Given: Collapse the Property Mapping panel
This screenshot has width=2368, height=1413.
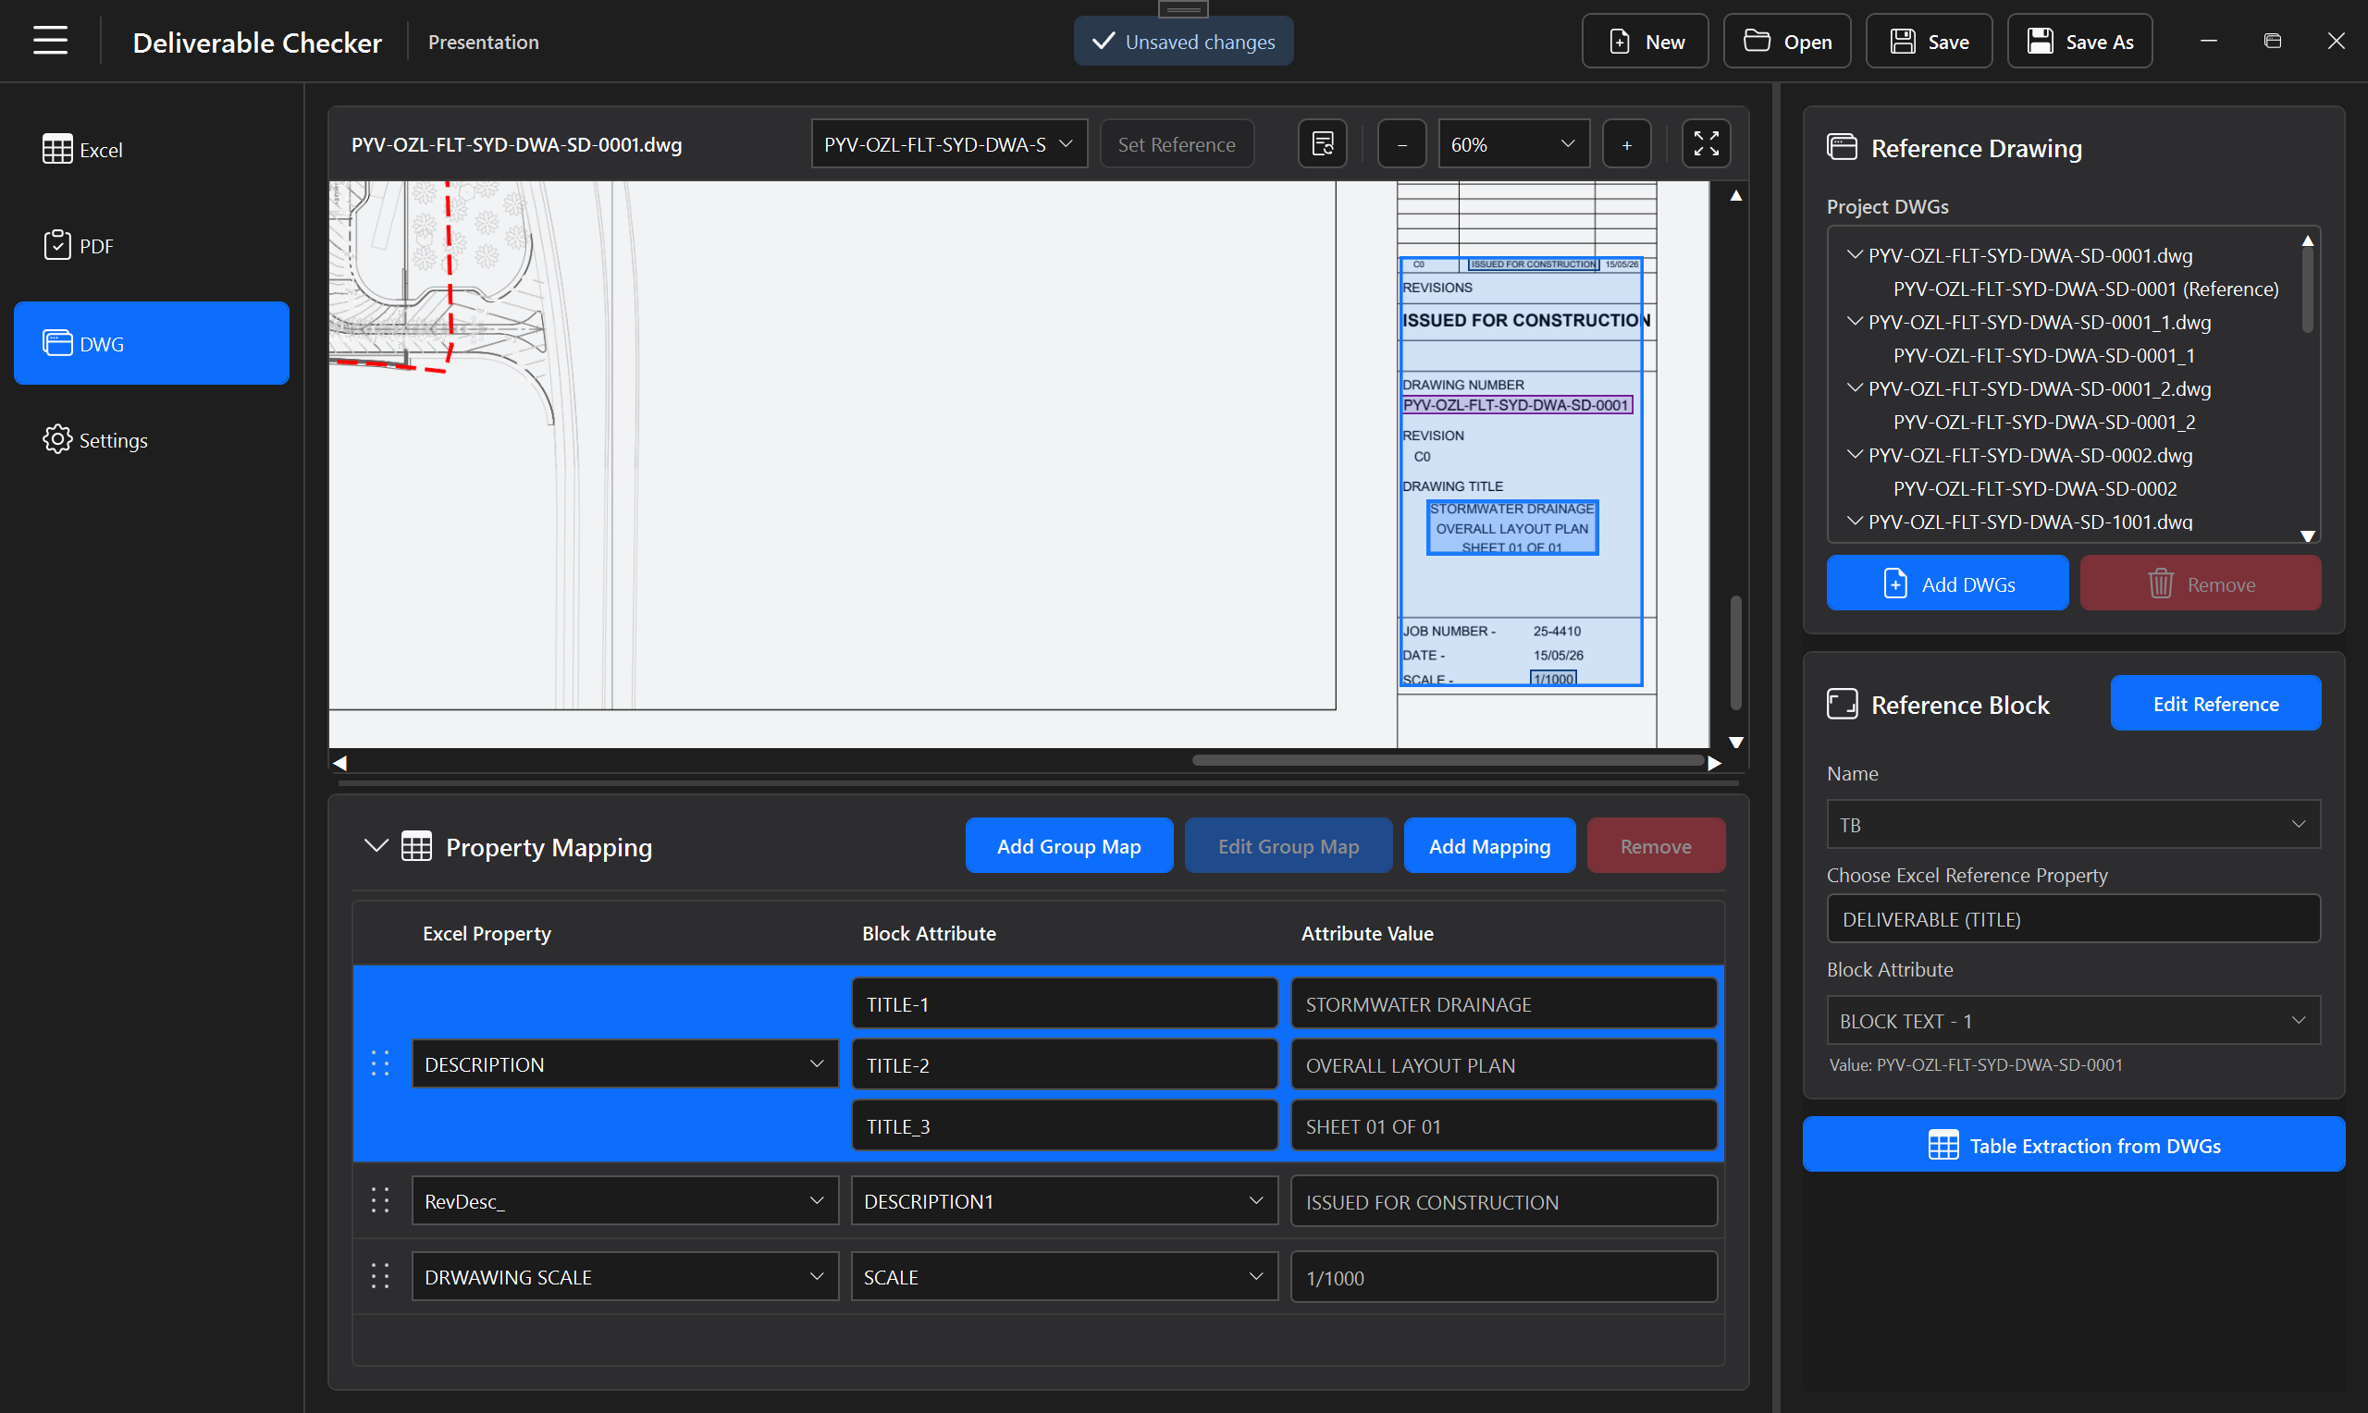Looking at the screenshot, I should (376, 845).
